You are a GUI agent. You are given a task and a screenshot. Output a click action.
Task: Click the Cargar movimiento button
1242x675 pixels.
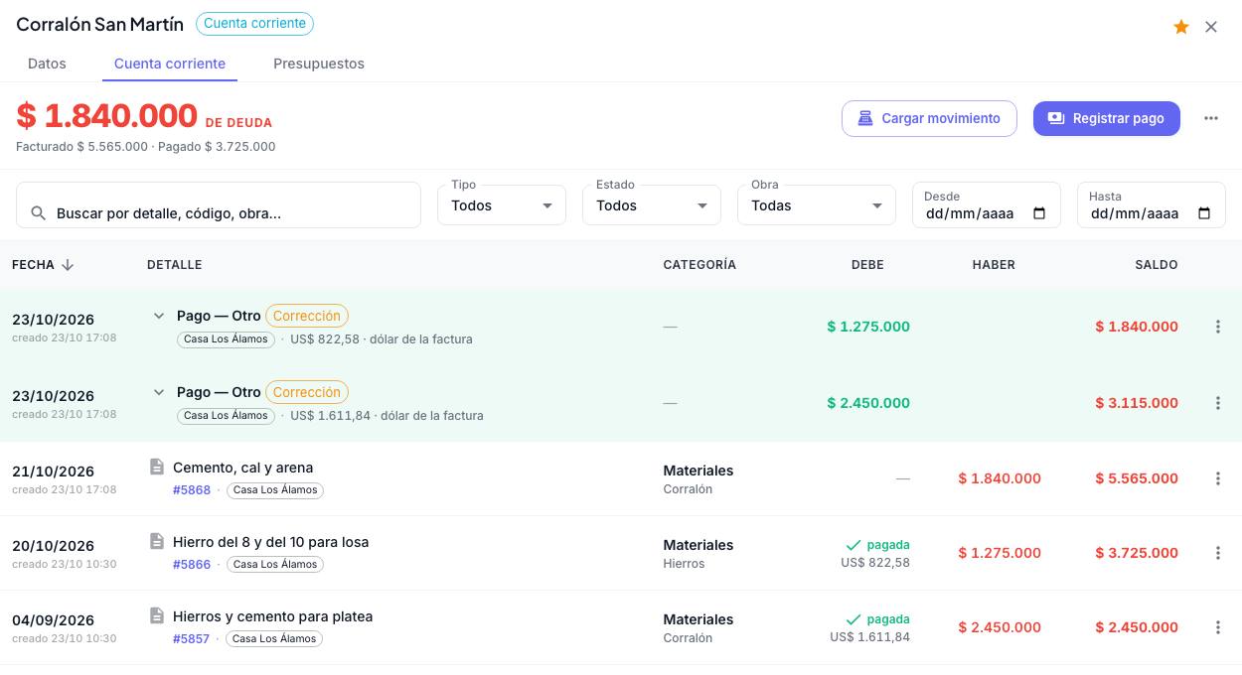[929, 118]
